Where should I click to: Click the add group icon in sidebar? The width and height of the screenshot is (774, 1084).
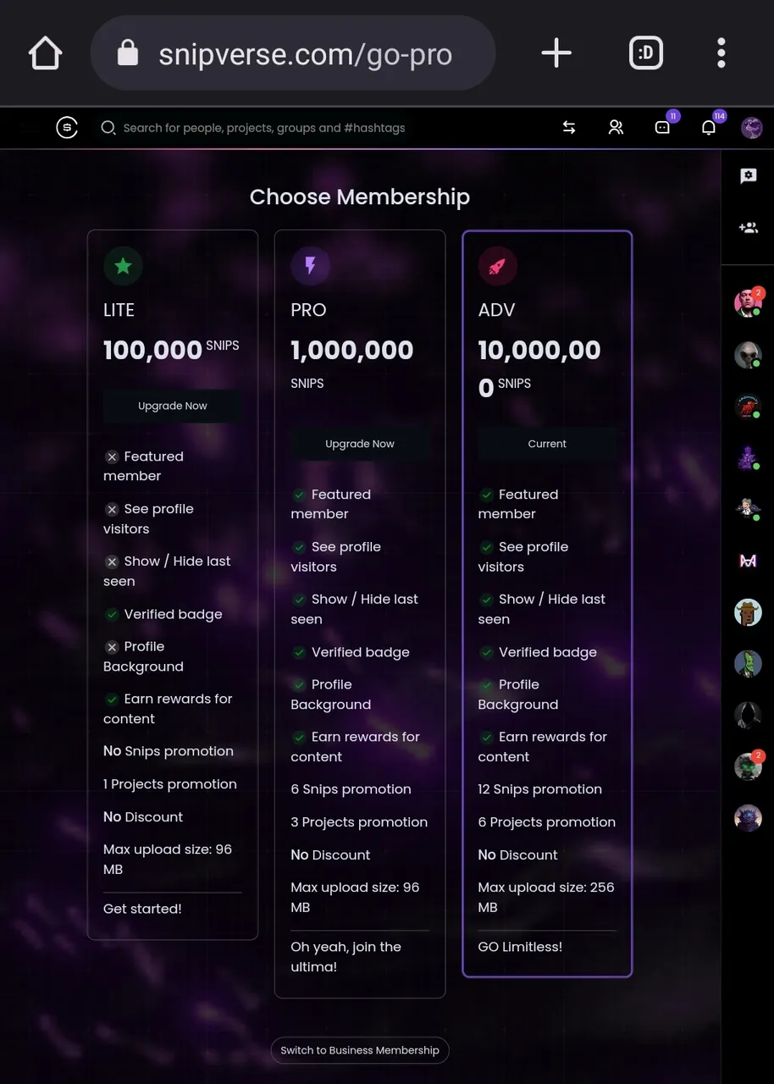click(x=748, y=228)
